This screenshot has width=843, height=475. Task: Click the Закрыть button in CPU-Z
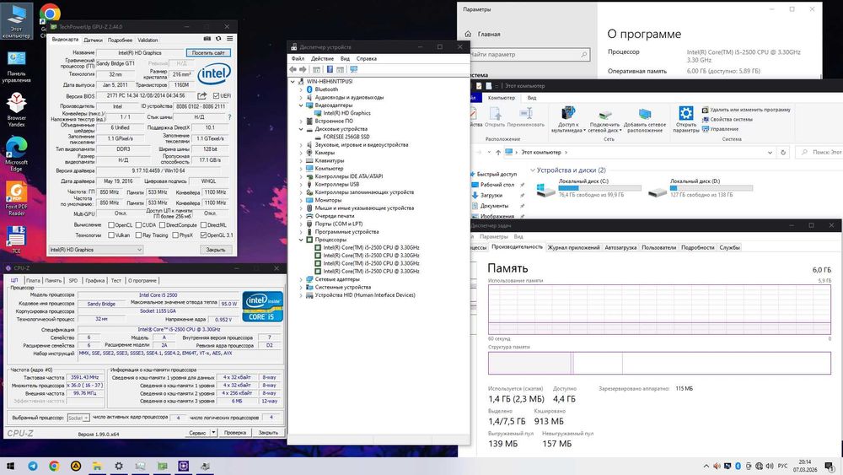268,433
